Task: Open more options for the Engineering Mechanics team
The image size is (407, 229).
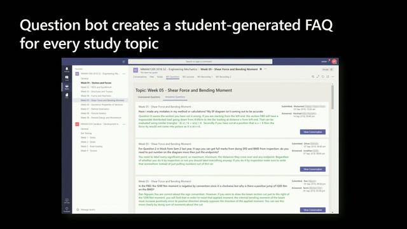Action: click(124, 74)
